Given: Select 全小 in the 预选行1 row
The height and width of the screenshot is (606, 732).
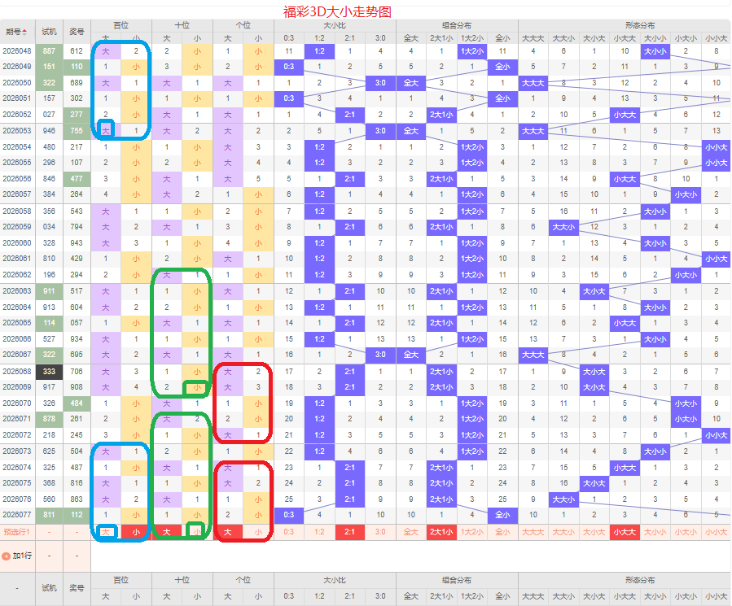Looking at the screenshot, I should 502,532.
